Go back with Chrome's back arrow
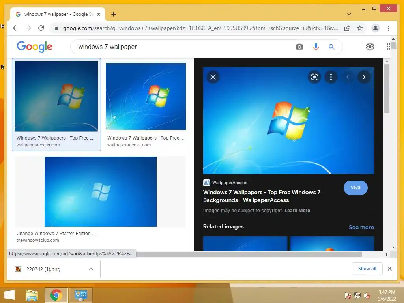 [x=16, y=28]
